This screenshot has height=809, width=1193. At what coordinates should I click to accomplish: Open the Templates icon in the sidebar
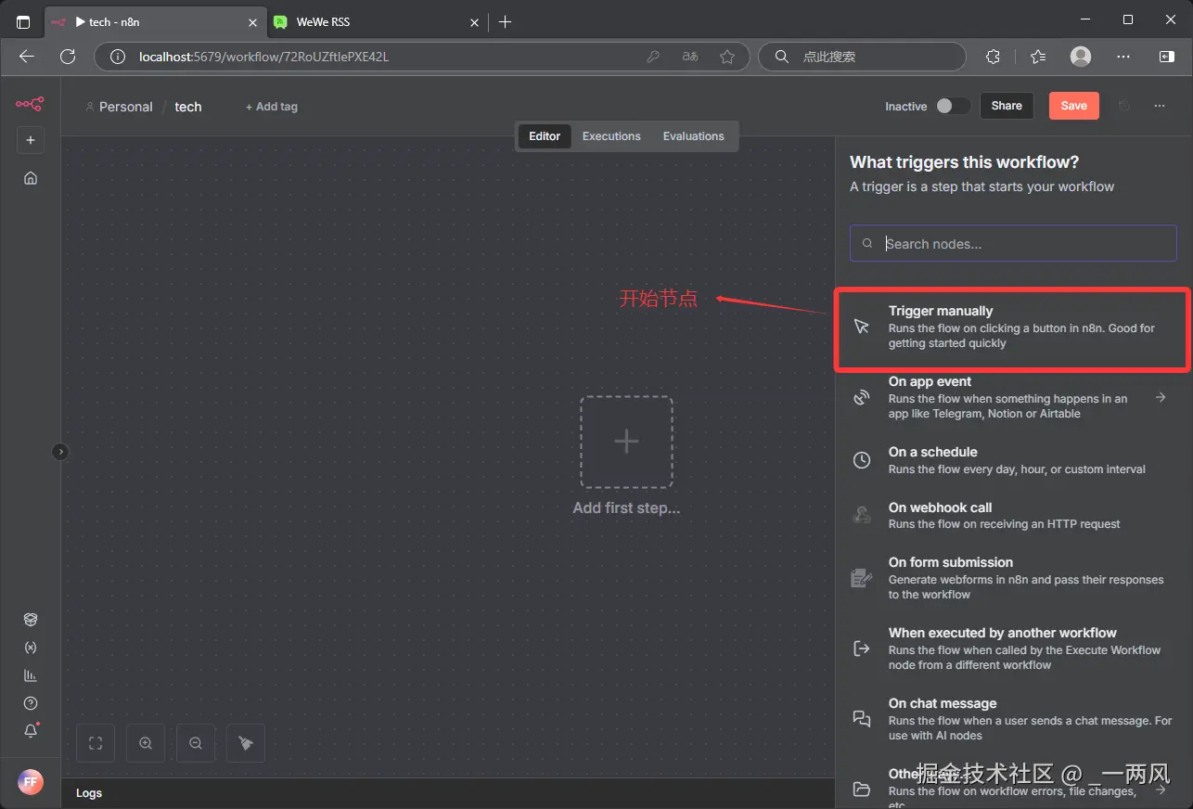point(31,620)
